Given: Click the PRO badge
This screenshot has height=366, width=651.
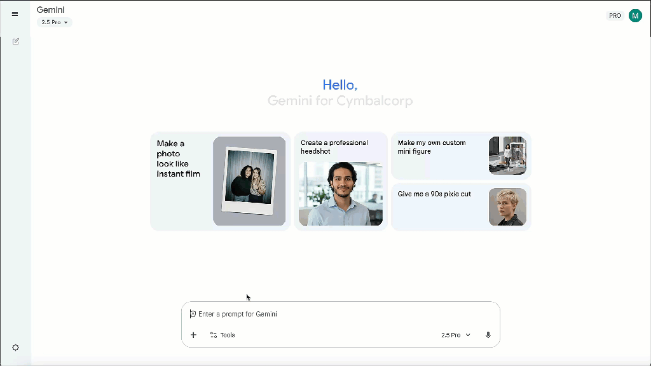Looking at the screenshot, I should [615, 16].
